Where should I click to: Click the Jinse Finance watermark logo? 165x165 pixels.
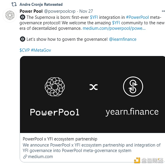tap(149, 160)
